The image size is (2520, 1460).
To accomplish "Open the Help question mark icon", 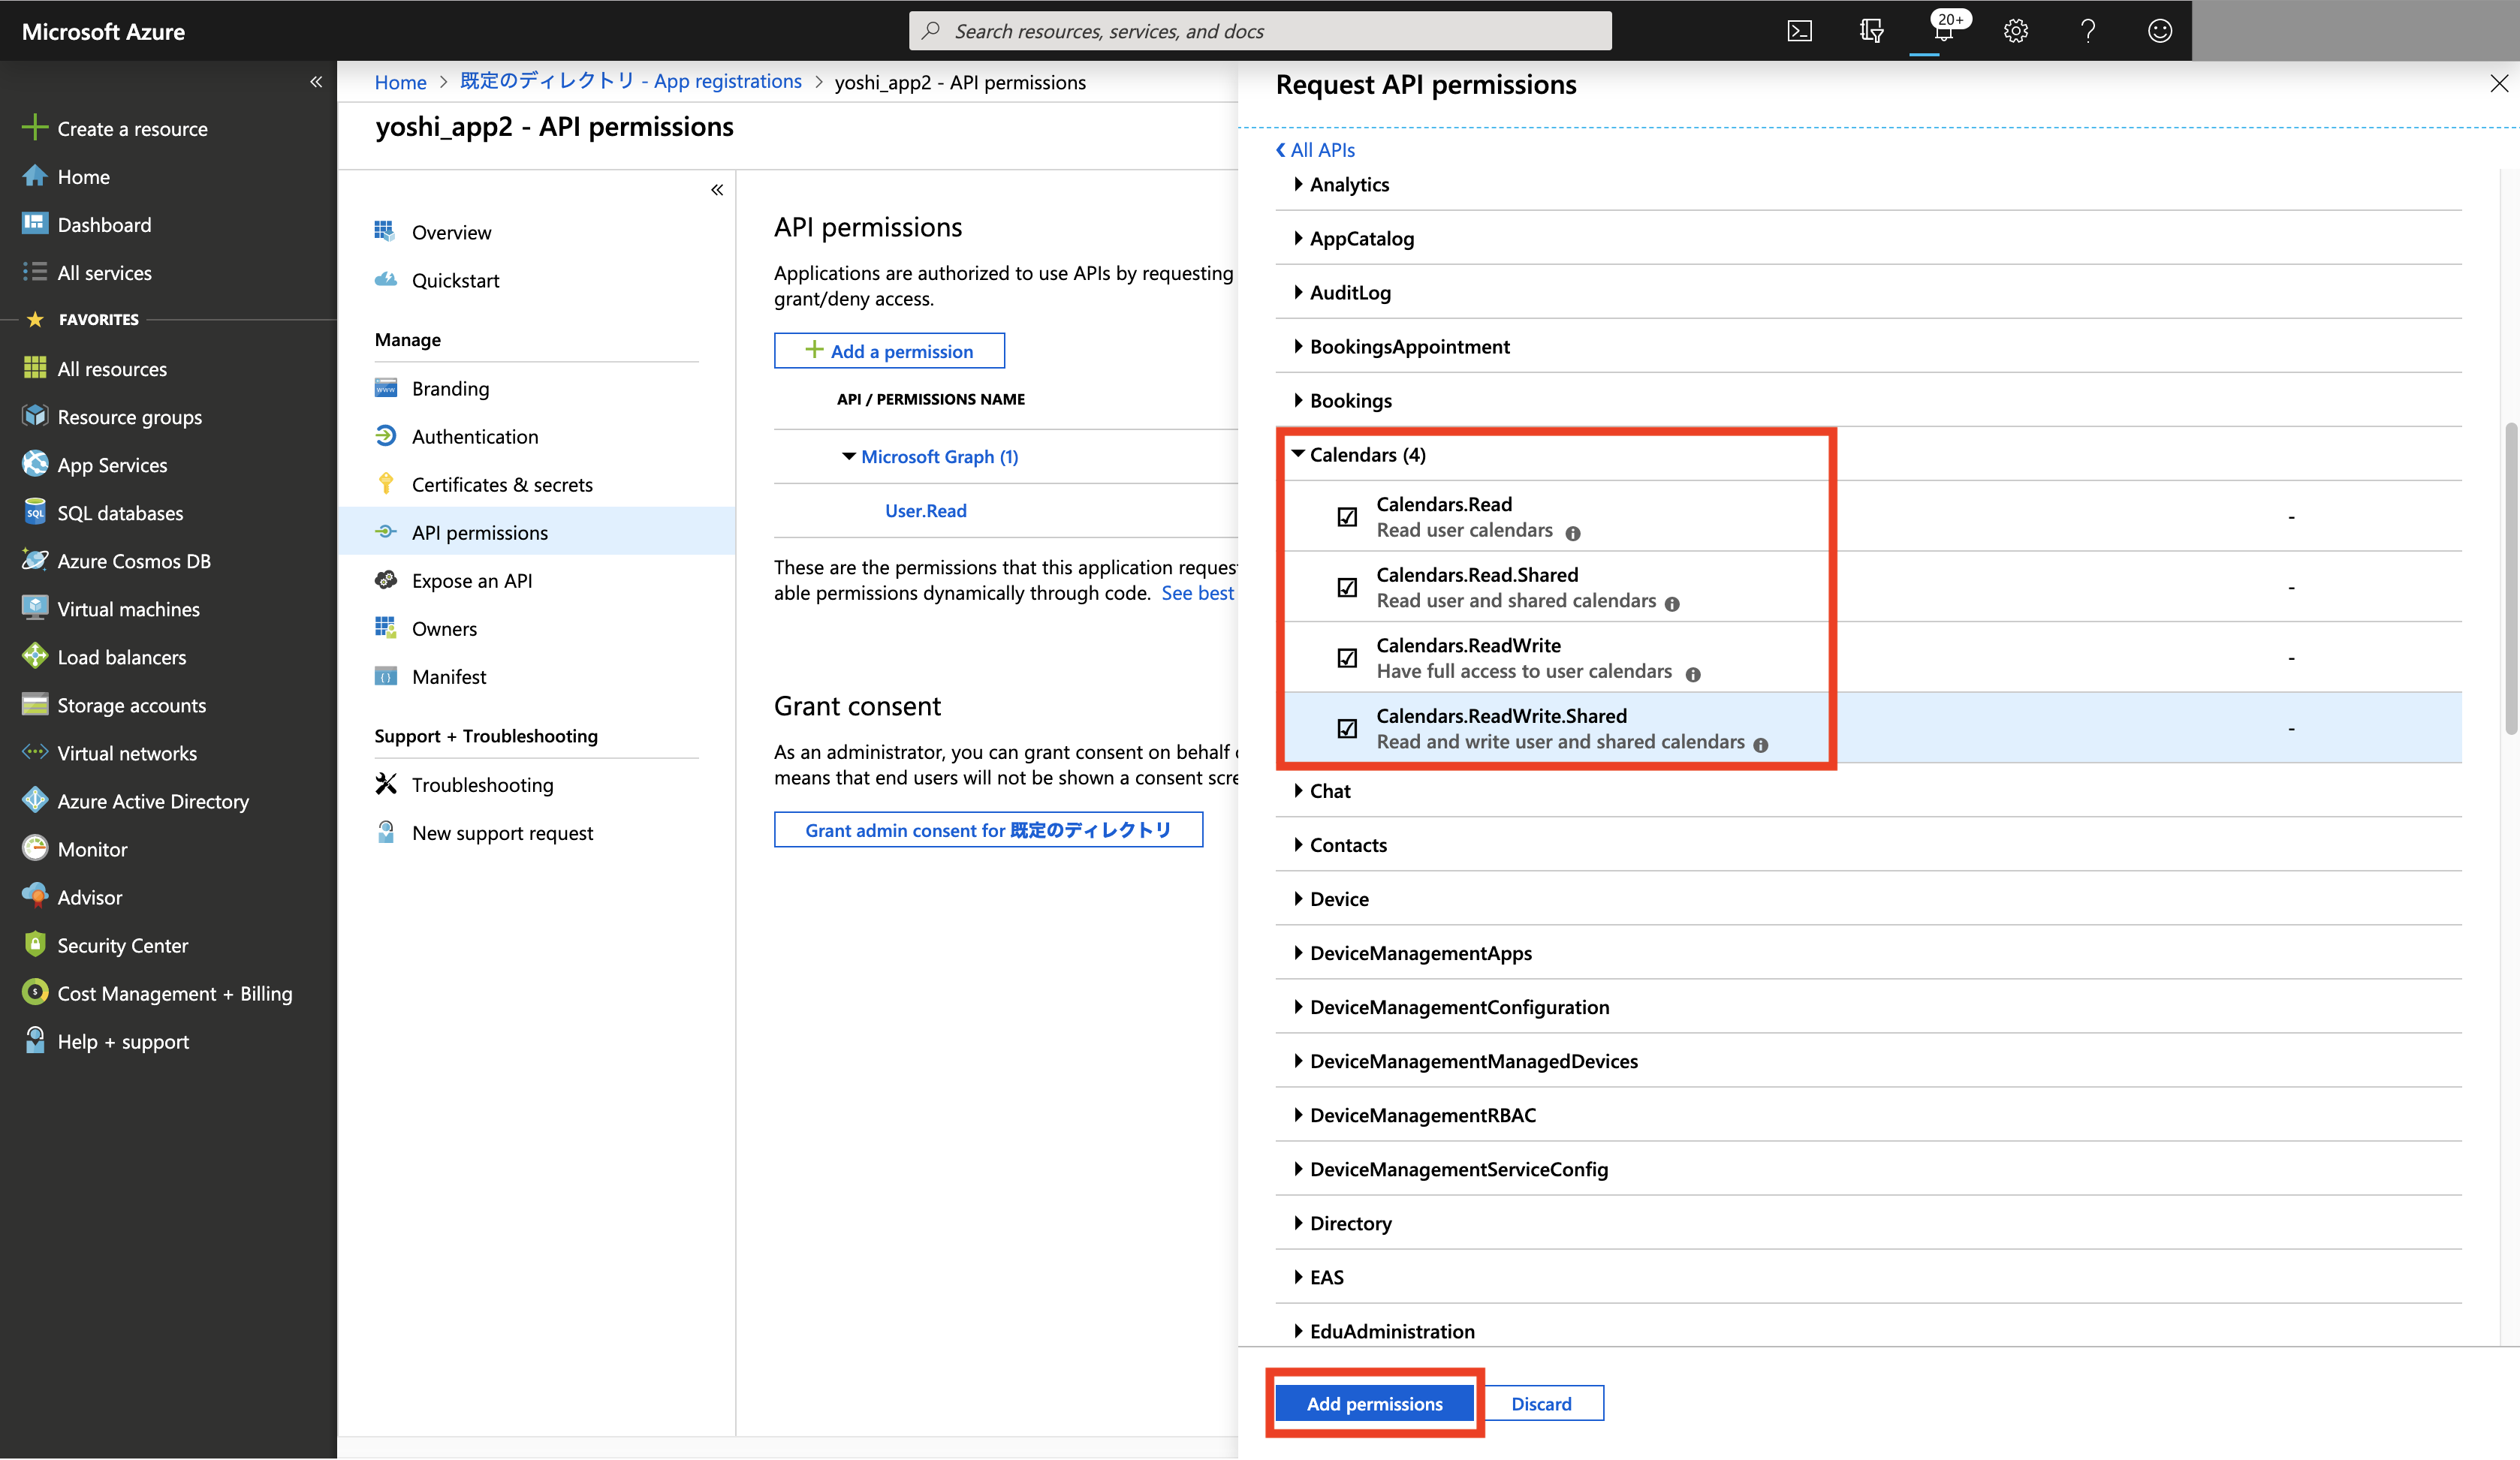I will pos(2087,31).
